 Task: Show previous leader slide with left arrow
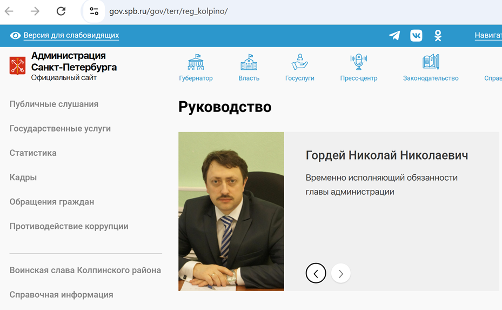coord(316,273)
